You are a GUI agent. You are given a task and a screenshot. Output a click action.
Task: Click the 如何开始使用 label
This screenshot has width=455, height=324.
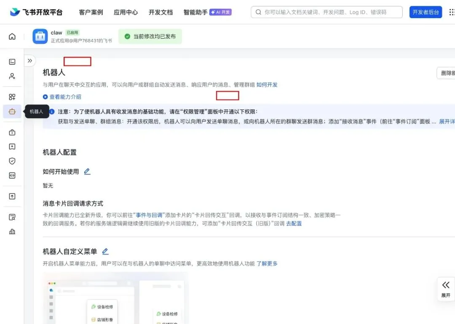(x=61, y=172)
